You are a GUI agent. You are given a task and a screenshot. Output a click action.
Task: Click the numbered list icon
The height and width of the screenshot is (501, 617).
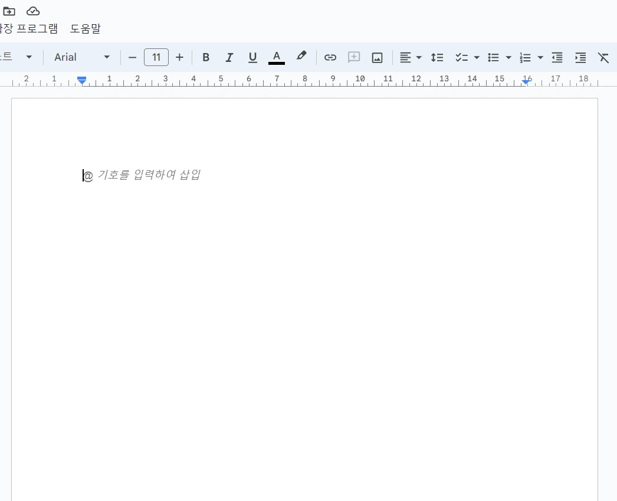pyautogui.click(x=526, y=57)
